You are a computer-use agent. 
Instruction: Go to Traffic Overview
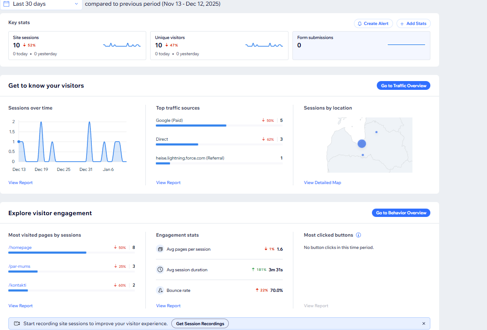(403, 86)
